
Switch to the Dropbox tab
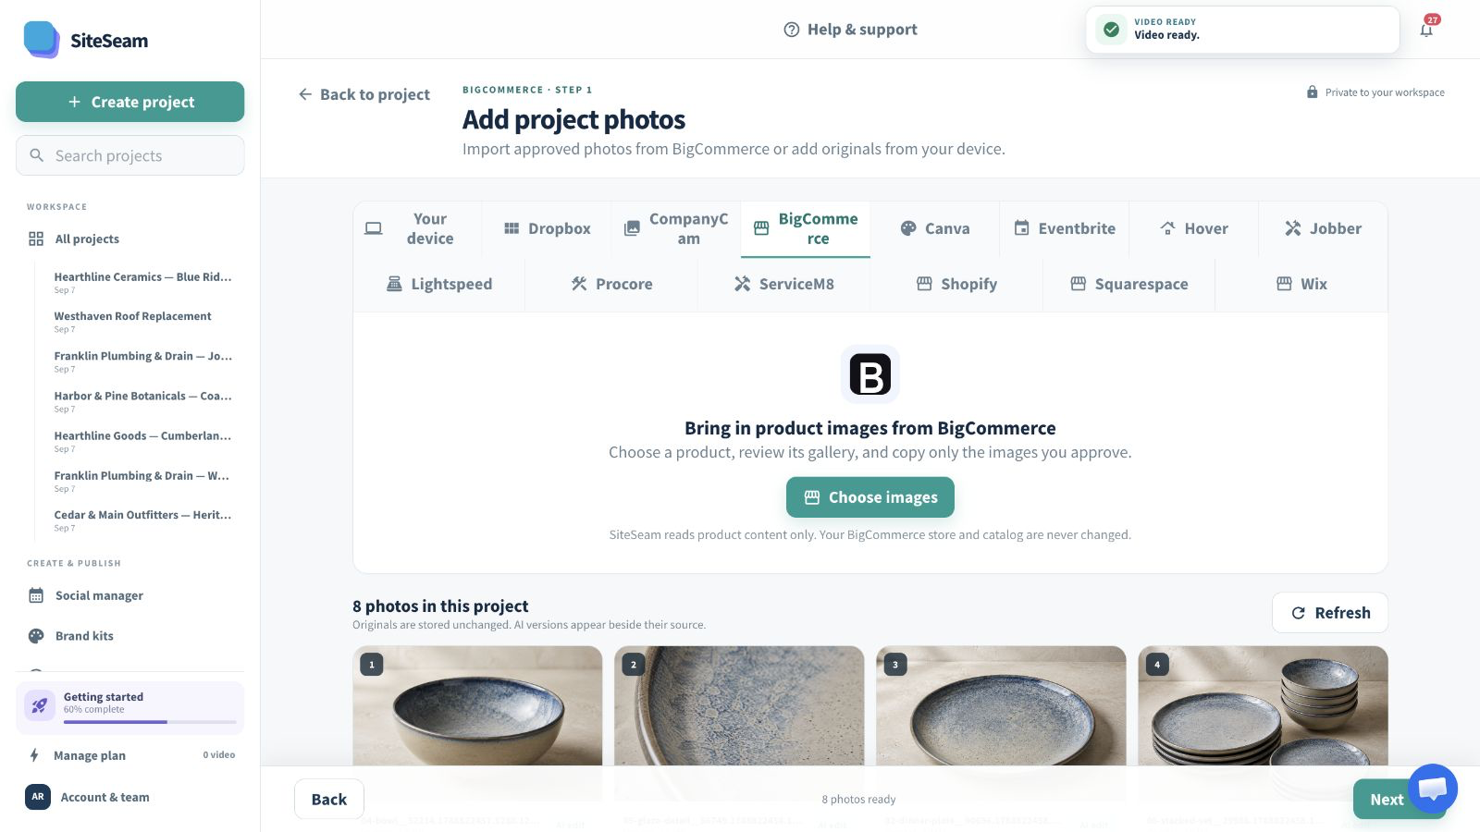pyautogui.click(x=547, y=228)
